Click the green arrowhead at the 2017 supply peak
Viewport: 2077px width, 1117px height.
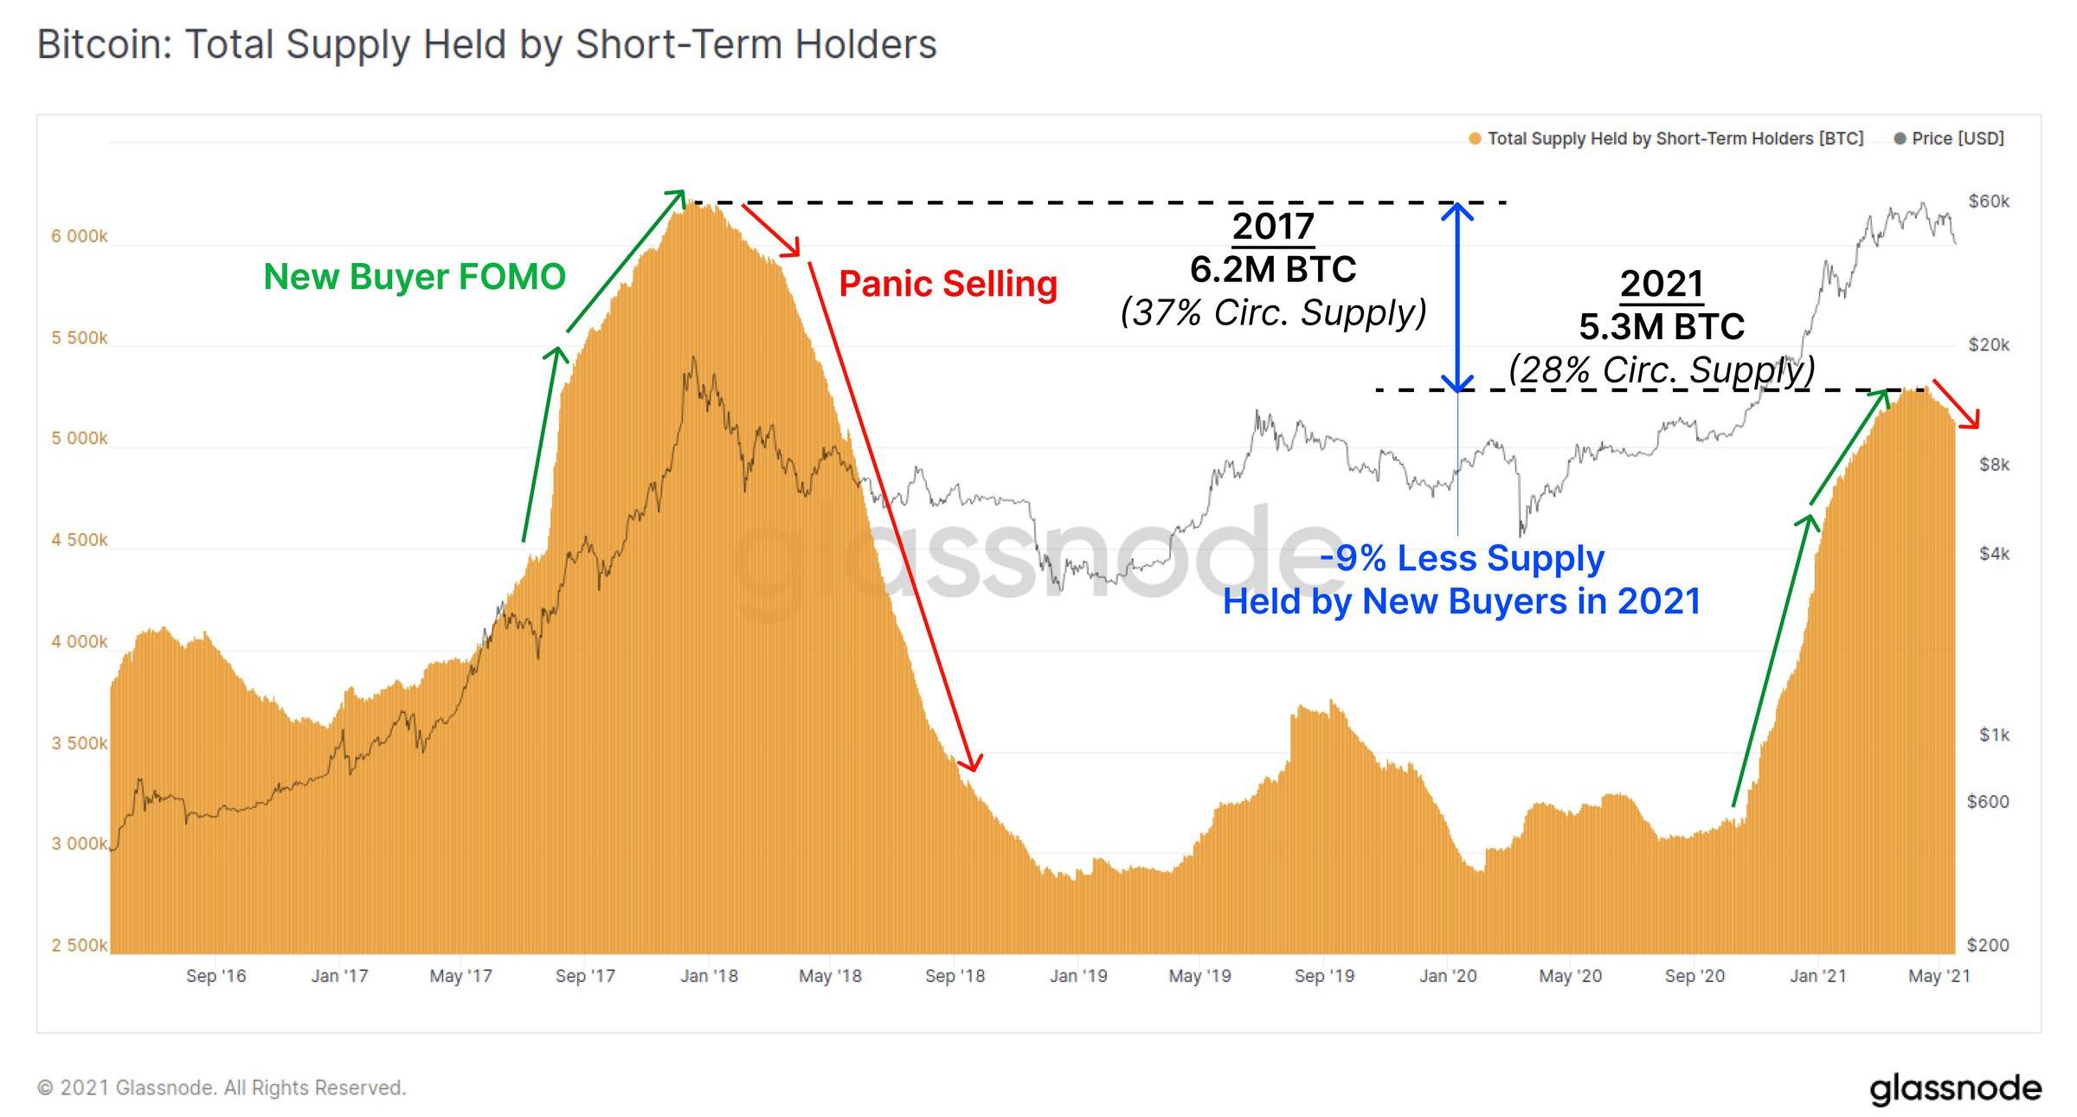pos(675,197)
